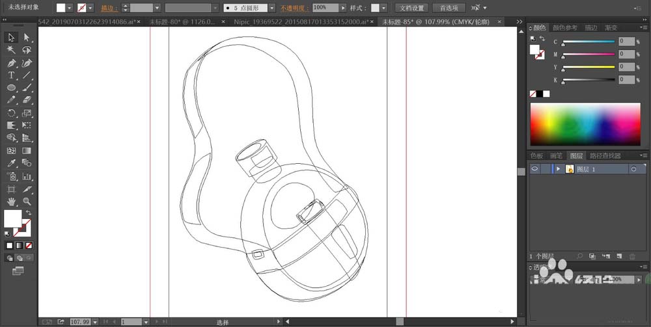
Task: Open stroke weight dropdown
Action: coord(158,8)
